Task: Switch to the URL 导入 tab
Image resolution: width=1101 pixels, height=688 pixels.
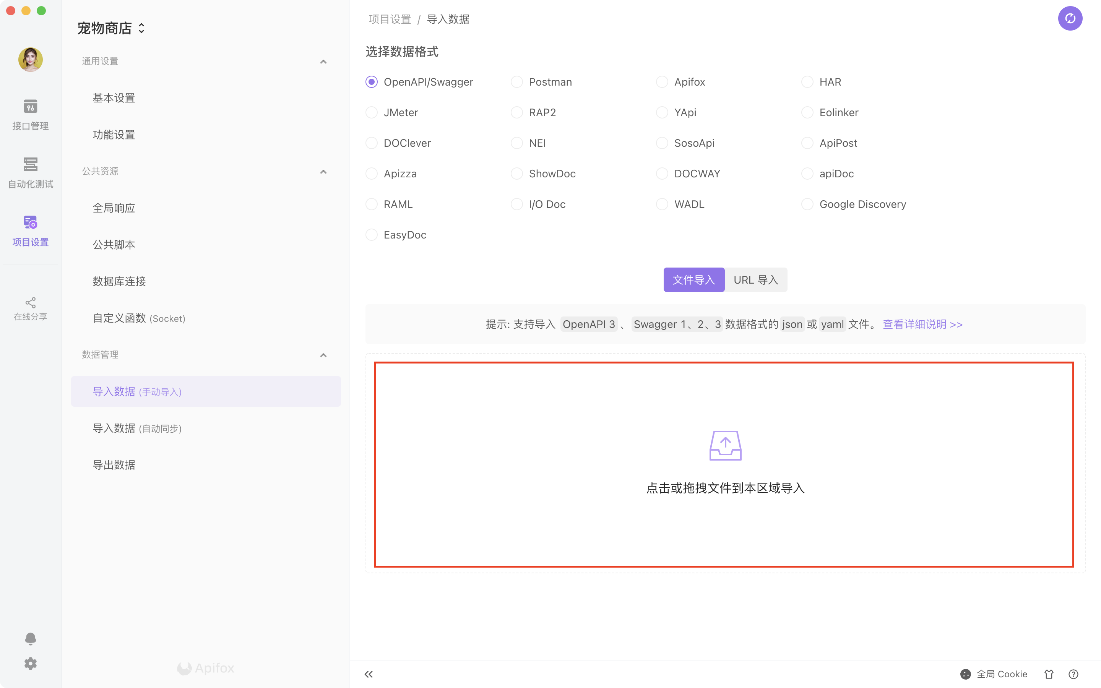Action: pyautogui.click(x=755, y=280)
